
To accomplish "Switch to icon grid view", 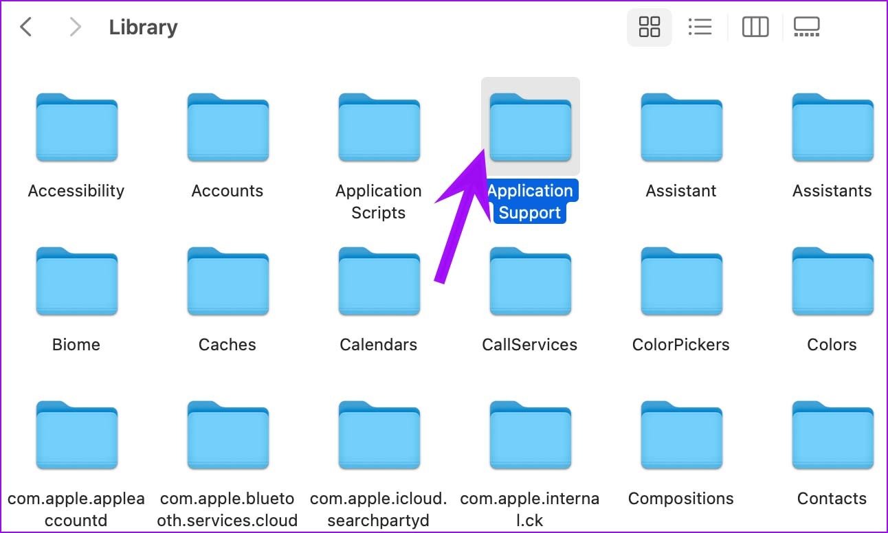I will [x=649, y=27].
